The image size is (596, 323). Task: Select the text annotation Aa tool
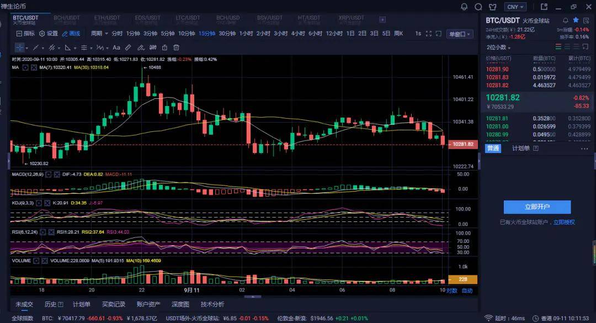pos(116,47)
